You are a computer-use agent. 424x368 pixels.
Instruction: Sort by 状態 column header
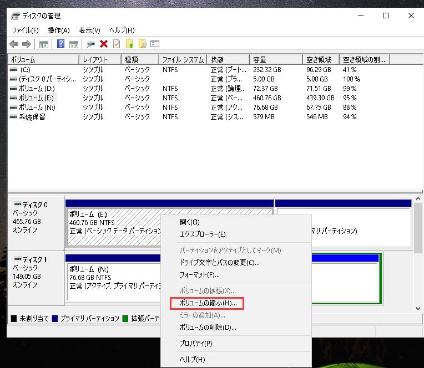[228, 59]
